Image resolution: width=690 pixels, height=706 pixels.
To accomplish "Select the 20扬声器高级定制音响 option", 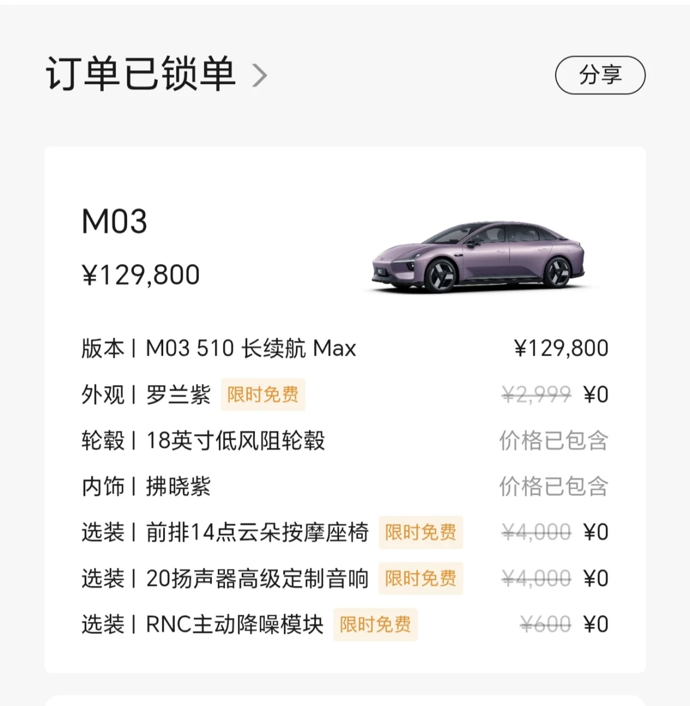I will (x=257, y=578).
